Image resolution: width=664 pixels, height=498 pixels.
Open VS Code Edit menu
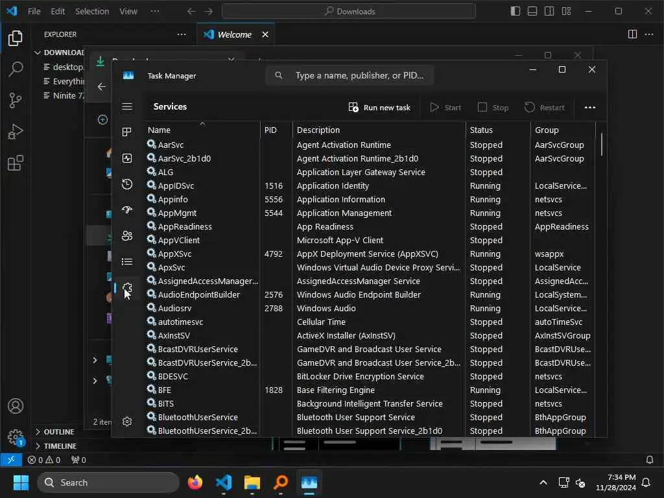point(58,12)
